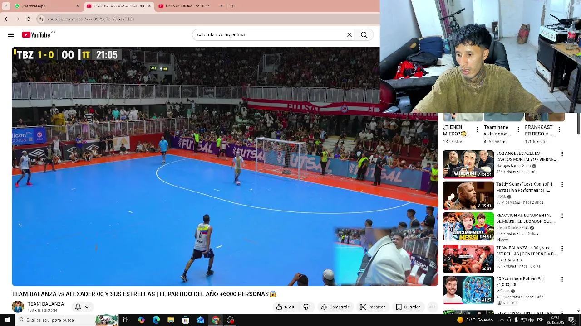The image size is (581, 326).
Task: Click the Teddy Swims video title
Action: [x=525, y=187]
